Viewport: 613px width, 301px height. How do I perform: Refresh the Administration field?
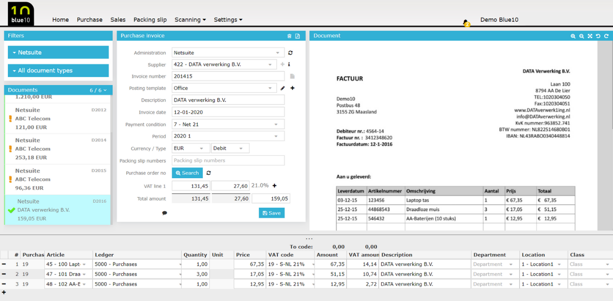290,53
